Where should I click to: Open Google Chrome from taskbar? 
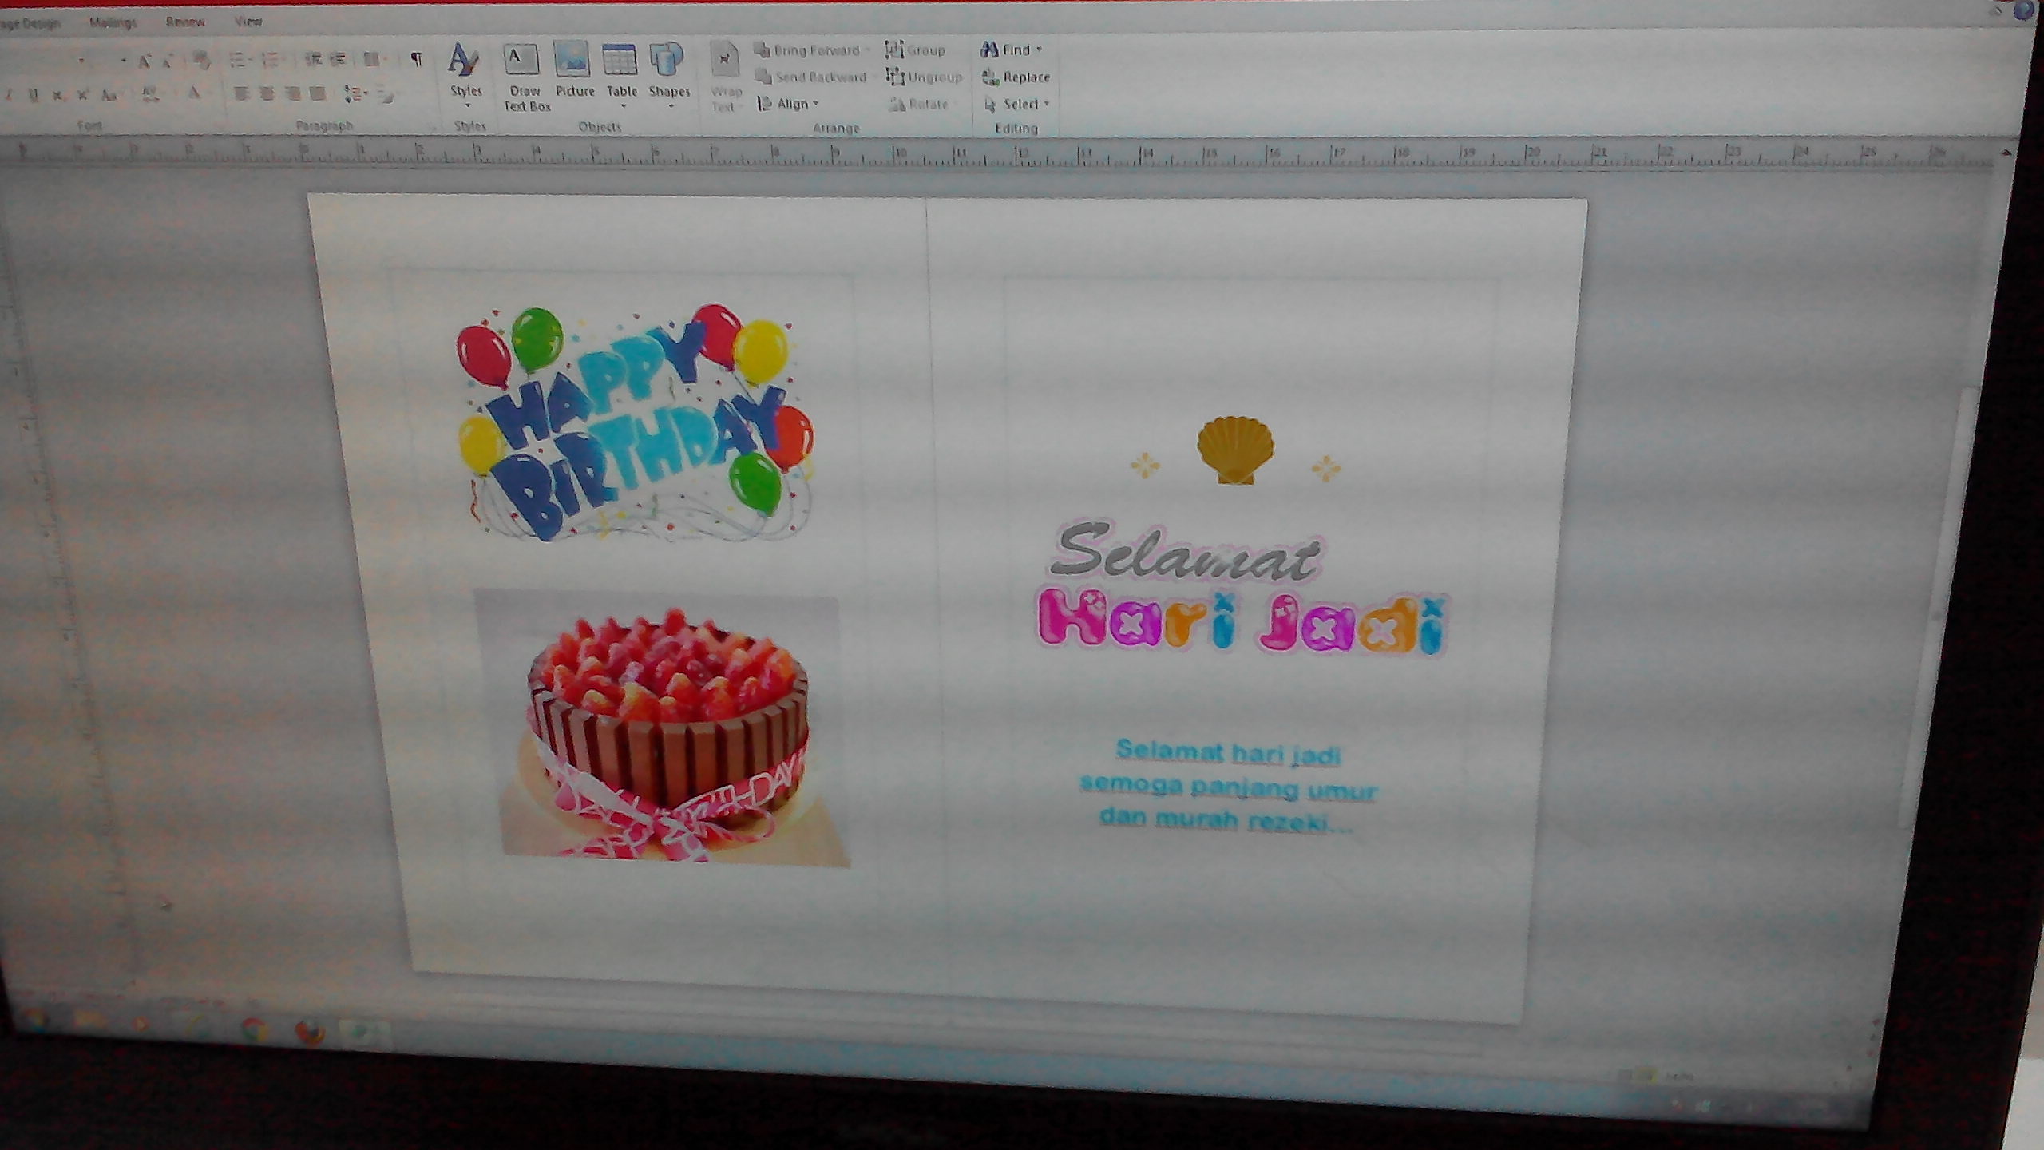click(x=254, y=1029)
